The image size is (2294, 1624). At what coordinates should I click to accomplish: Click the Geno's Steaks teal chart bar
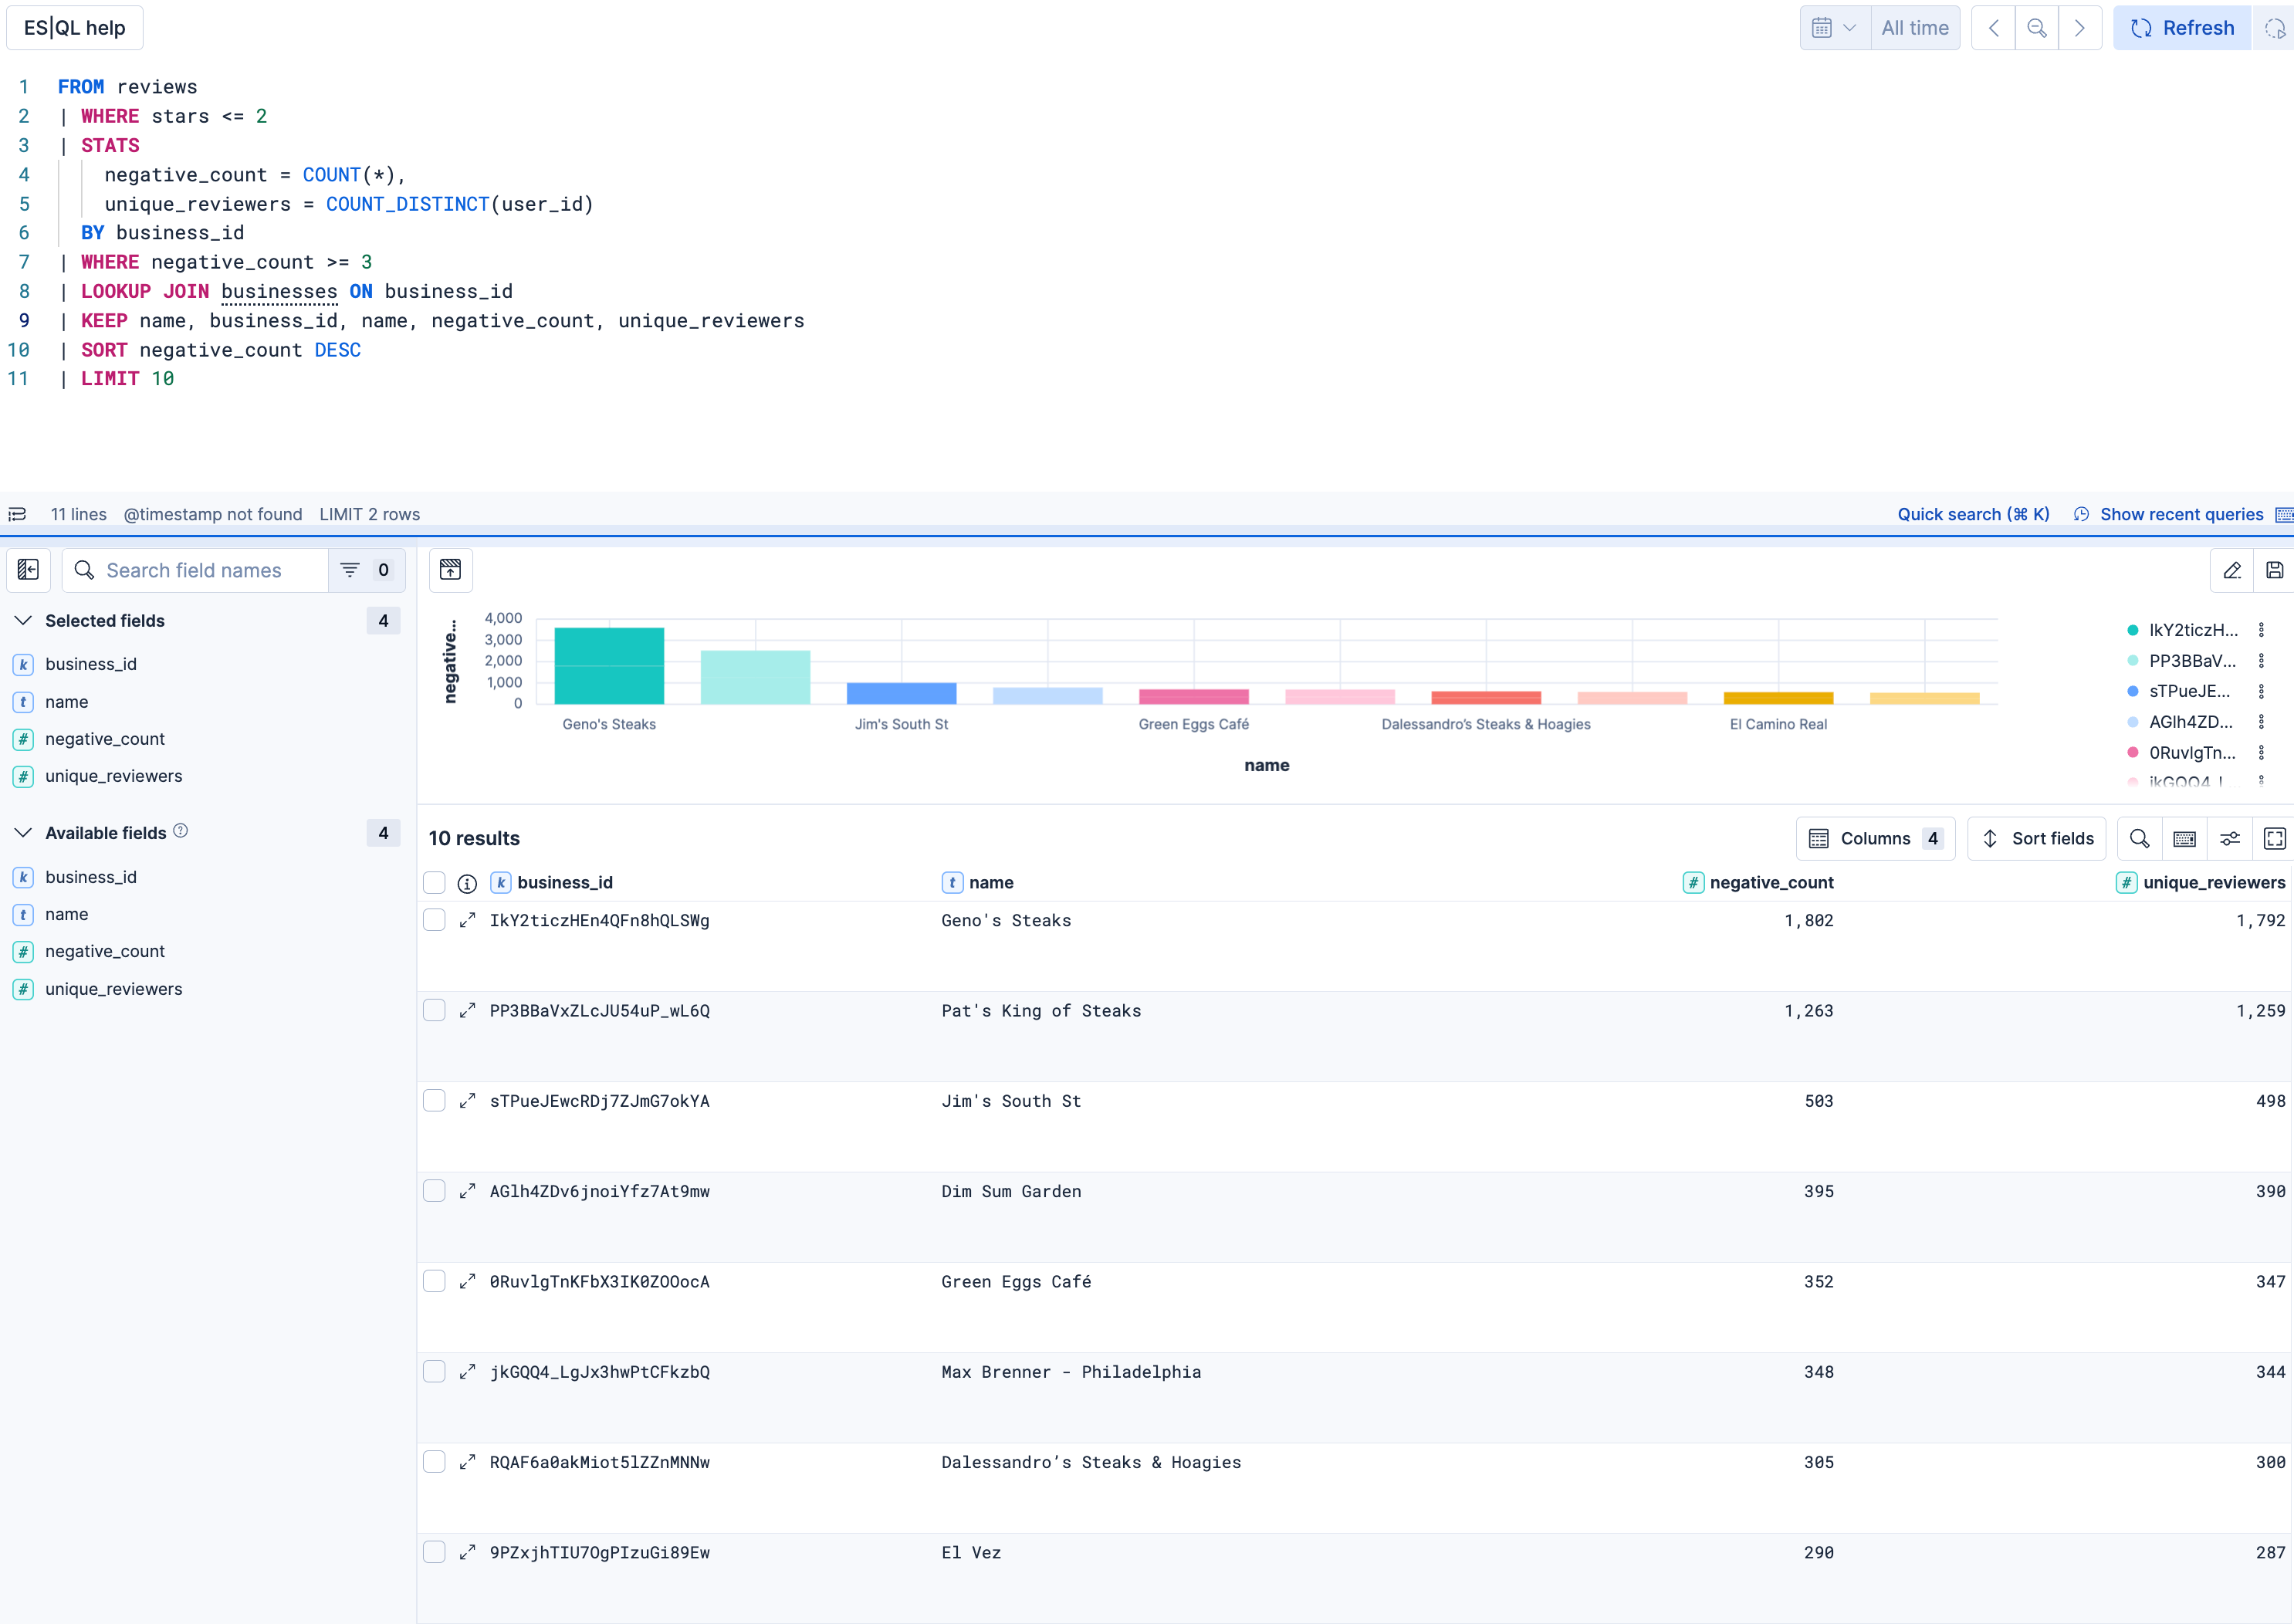[609, 666]
